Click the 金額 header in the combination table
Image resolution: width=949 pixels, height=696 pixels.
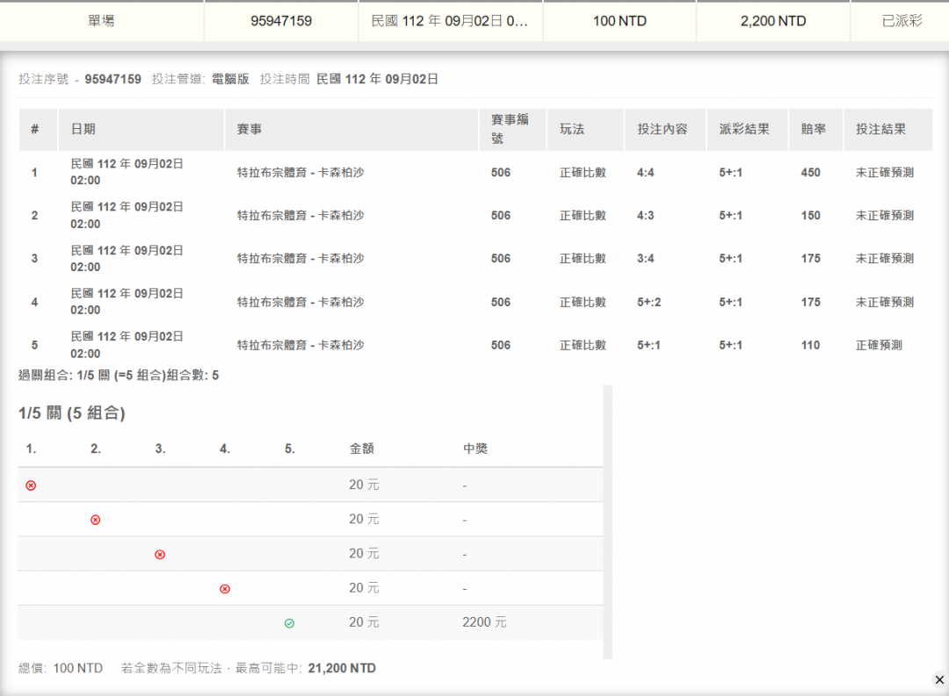(362, 448)
